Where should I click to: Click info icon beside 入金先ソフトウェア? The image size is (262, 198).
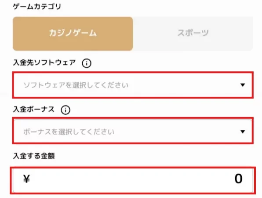[87, 63]
